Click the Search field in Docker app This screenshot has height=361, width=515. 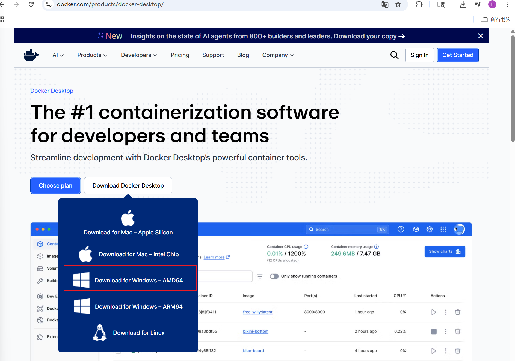(348, 229)
